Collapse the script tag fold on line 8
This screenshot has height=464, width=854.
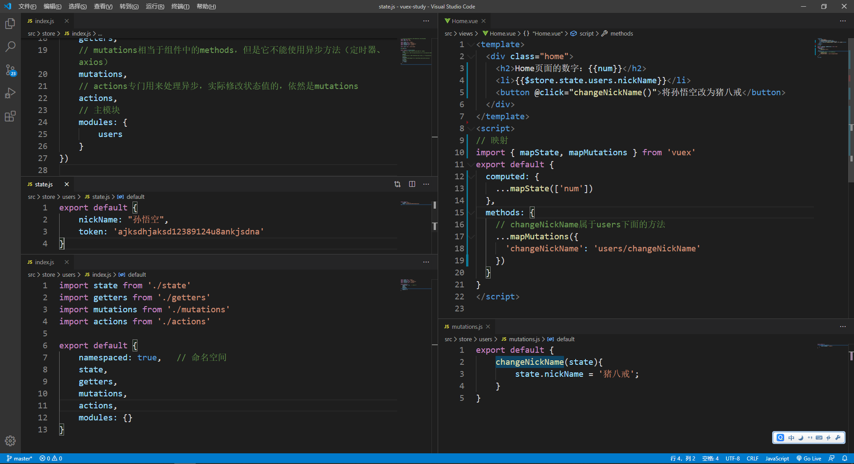pos(471,129)
